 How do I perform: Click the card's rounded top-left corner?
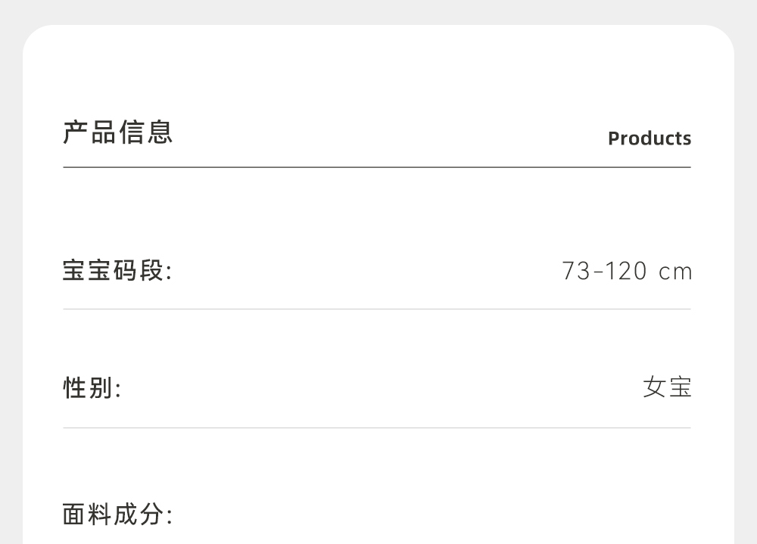(35, 37)
